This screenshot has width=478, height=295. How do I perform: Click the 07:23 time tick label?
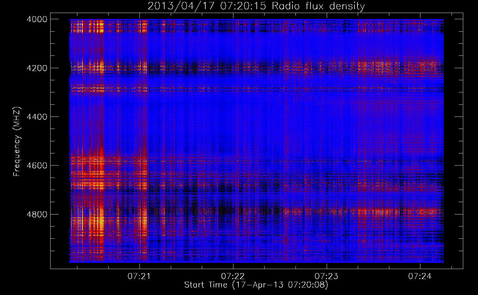326,276
